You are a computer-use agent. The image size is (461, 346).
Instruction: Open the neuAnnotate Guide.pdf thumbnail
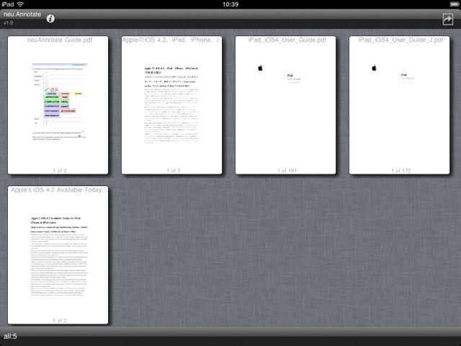(58, 105)
